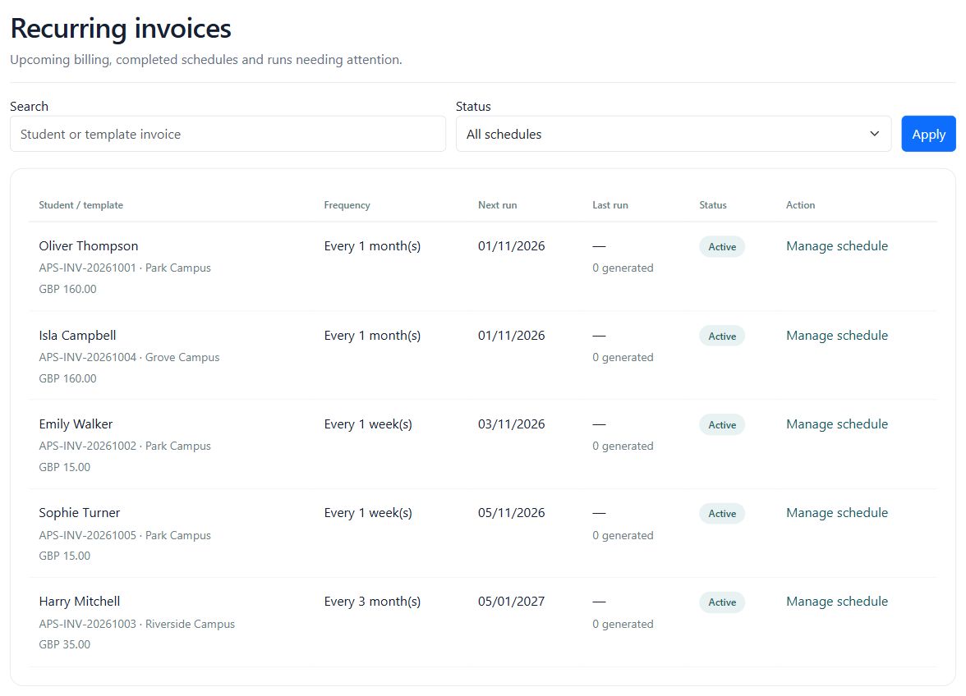
Task: Click Every 1 month(s) in Oliver Thompson's row
Action: pos(372,246)
